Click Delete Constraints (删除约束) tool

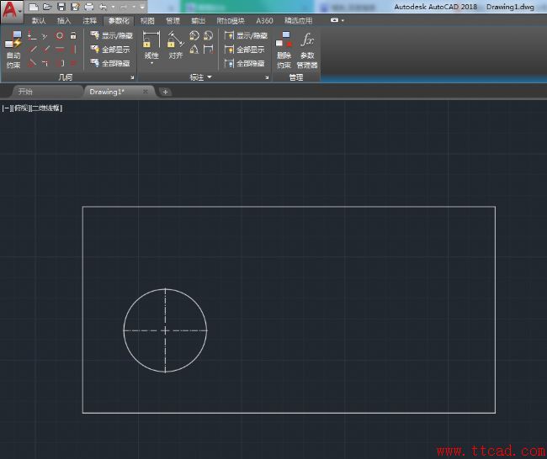coord(284,50)
